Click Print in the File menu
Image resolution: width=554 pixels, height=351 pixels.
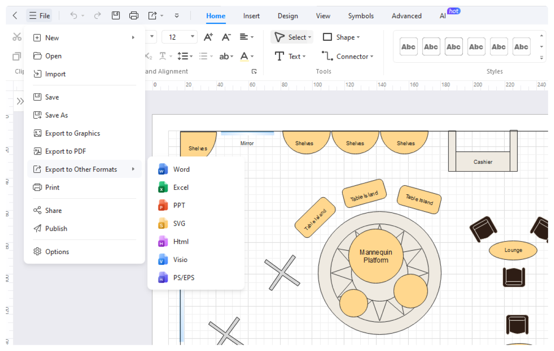coord(84,188)
